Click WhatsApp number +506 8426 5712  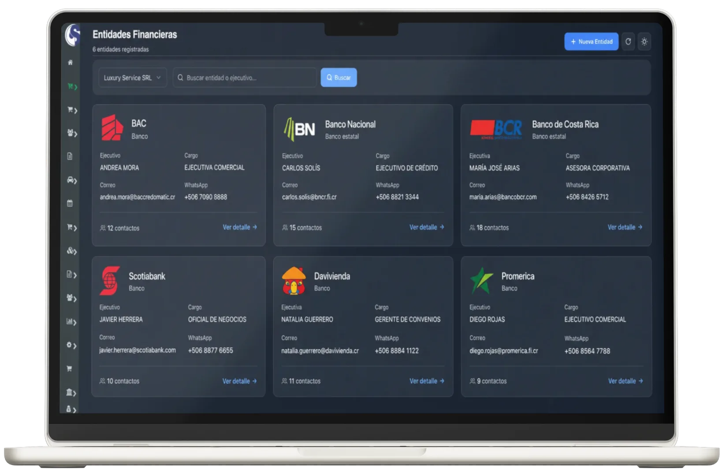(587, 197)
